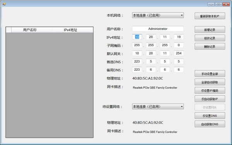Click the 删除记录 button
Screen dimensions: 232x145
(x=210, y=47)
